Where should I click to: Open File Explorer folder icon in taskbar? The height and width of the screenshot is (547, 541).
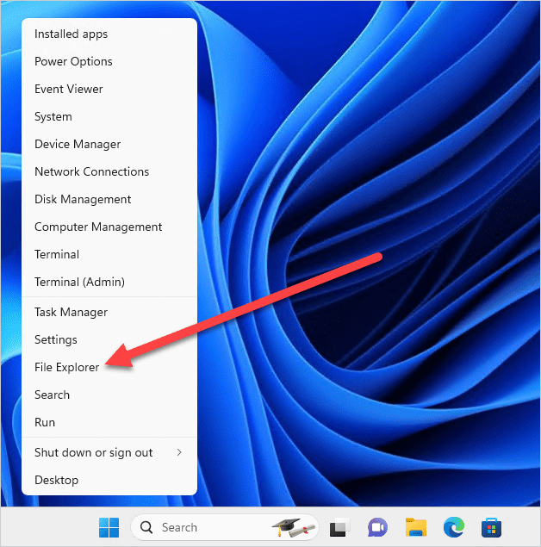(x=416, y=527)
